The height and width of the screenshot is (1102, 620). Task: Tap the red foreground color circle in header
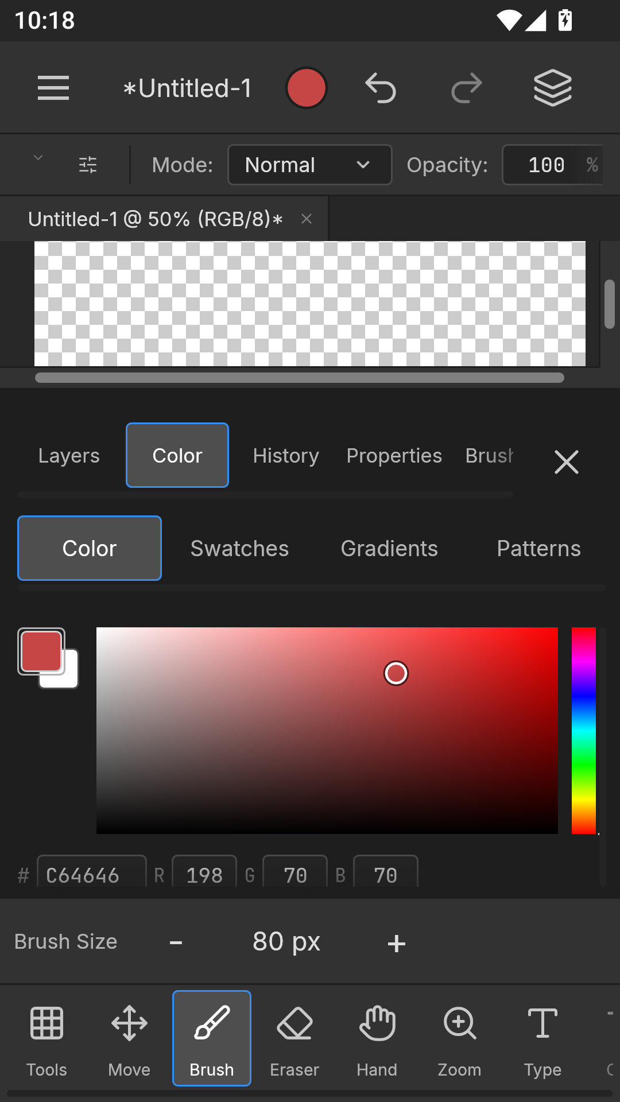coord(307,88)
